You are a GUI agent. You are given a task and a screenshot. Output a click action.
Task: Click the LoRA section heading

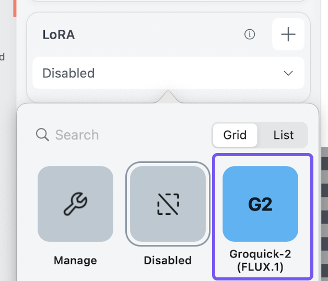click(58, 34)
